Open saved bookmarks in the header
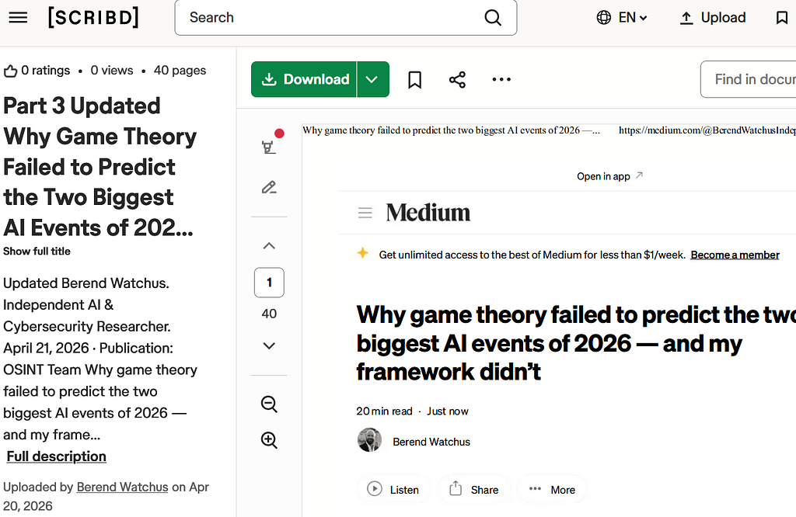This screenshot has height=517, width=796. click(782, 18)
